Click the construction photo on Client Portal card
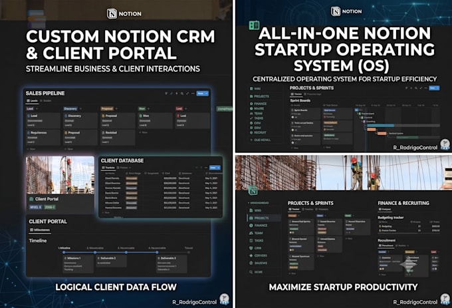 [60, 176]
